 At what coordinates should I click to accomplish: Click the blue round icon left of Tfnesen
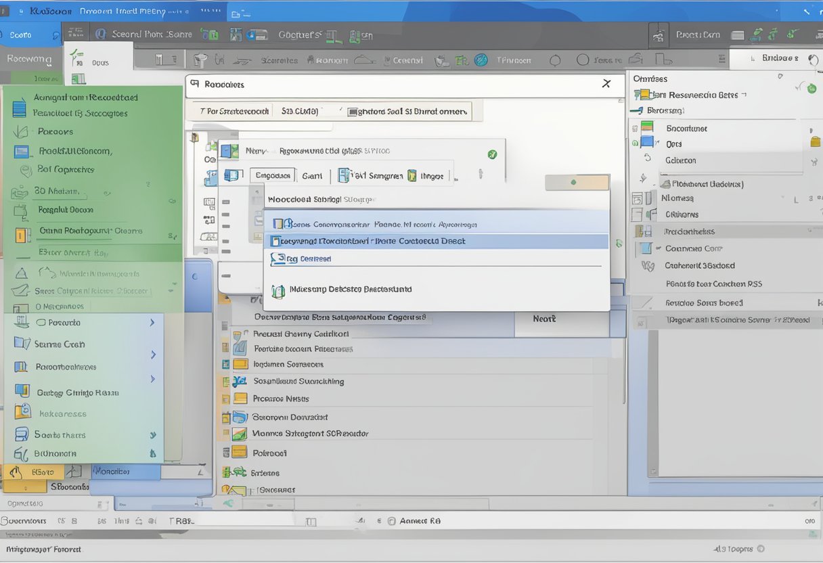tap(481, 60)
